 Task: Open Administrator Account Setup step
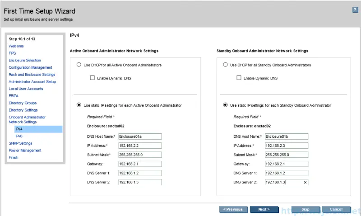(x=32, y=82)
